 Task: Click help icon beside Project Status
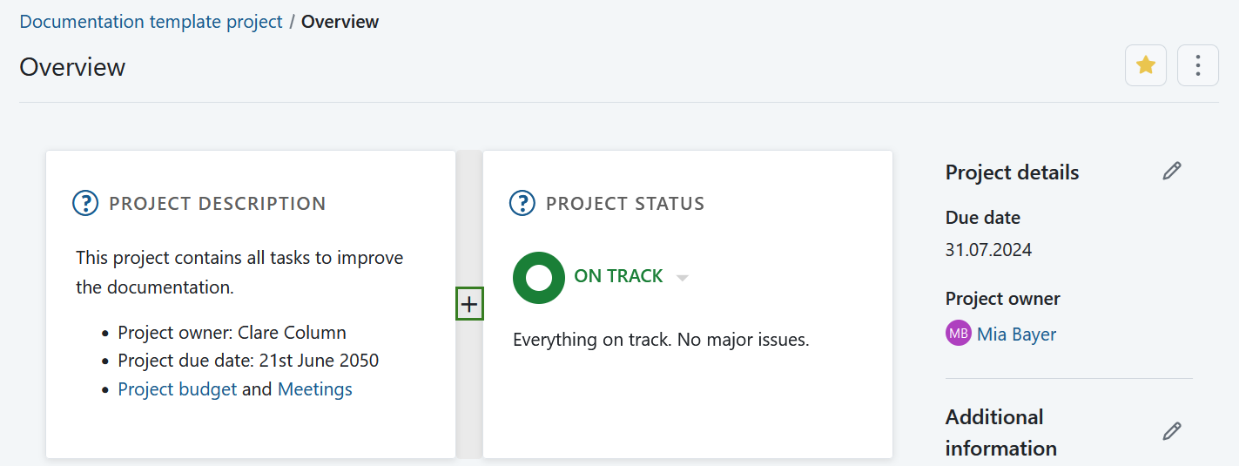(522, 204)
